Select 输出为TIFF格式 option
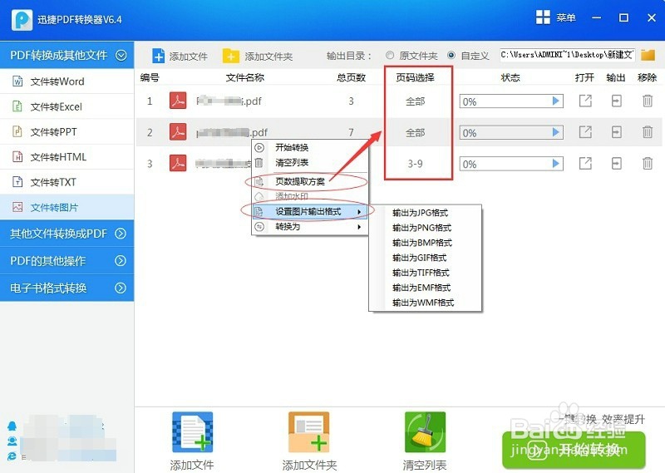Image resolution: width=665 pixels, height=473 pixels. [426, 273]
